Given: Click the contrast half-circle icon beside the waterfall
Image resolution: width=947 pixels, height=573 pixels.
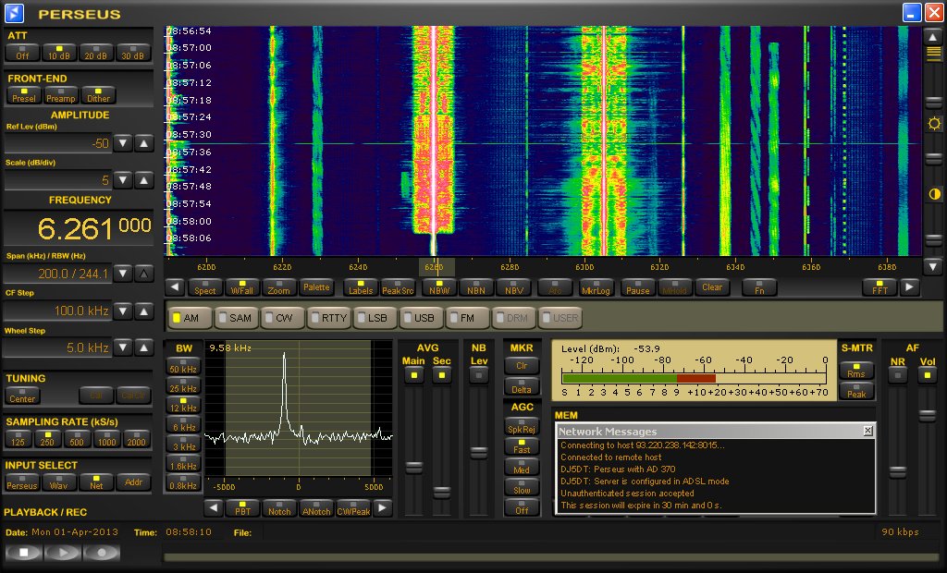Looking at the screenshot, I should 934,194.
